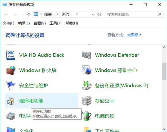Image resolution: width=167 pixels, height=132 pixels.
Task: Expand the chevron before 控制... breadcrumb
Action: [x=41, y=14]
